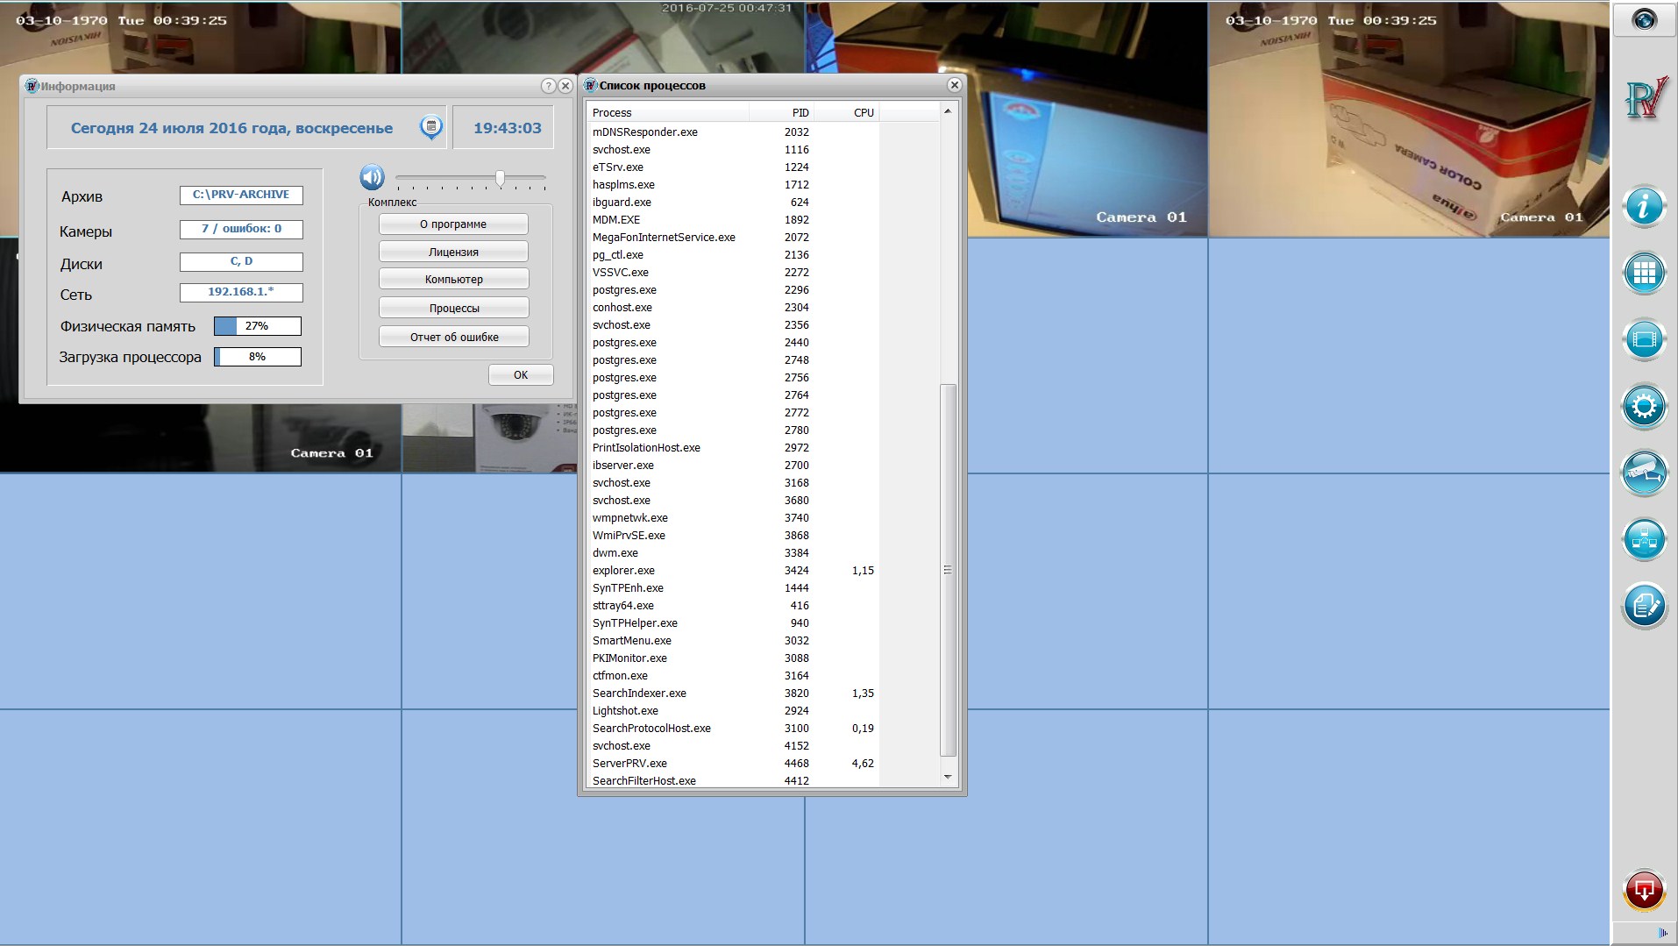The width and height of the screenshot is (1678, 946).
Task: Mute sound using the speaker icon
Action: click(372, 177)
